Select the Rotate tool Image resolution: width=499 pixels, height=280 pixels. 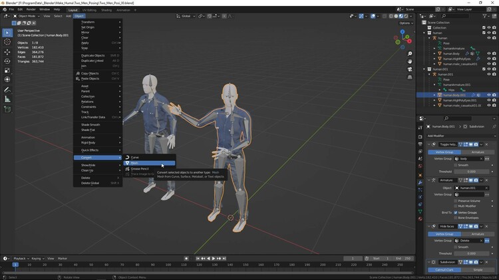pos(7,61)
